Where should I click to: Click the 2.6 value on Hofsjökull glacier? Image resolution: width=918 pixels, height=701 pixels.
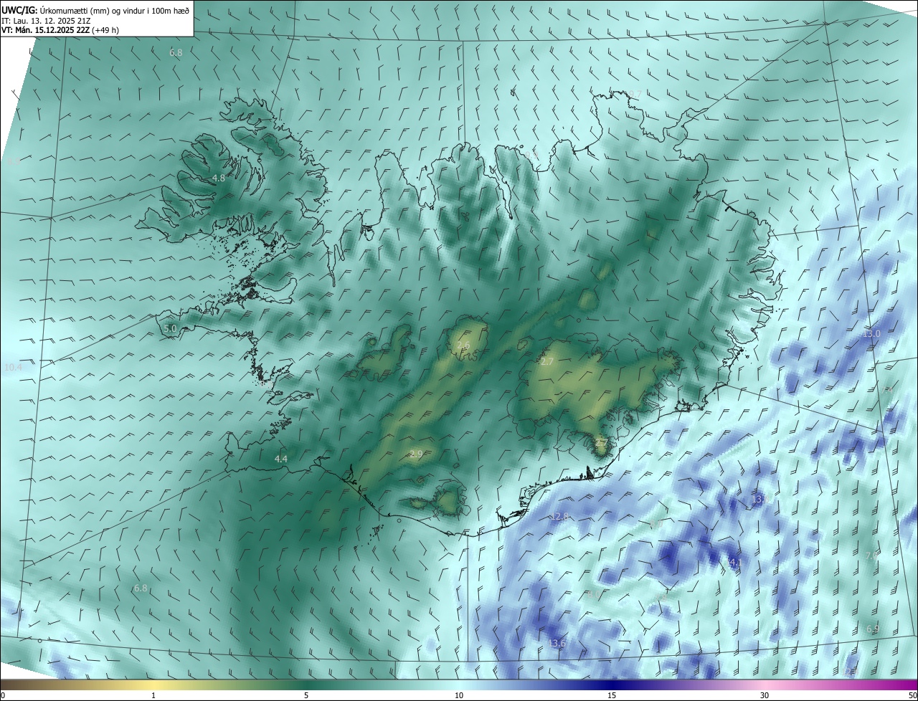point(463,345)
